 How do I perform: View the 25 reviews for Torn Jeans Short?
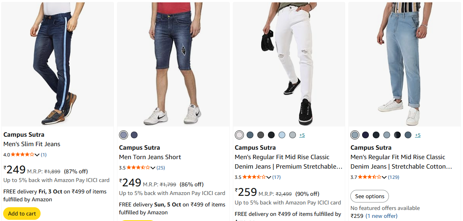coord(161,168)
